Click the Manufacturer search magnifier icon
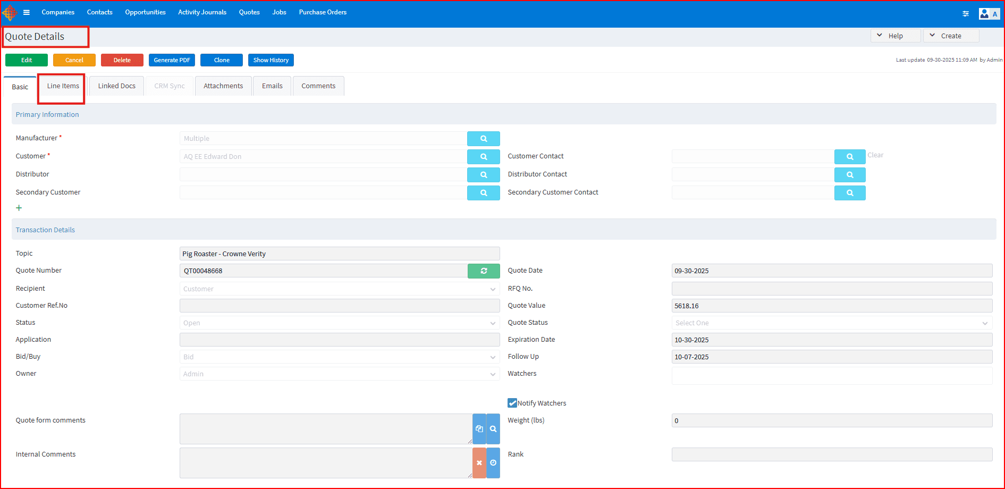 pos(483,139)
